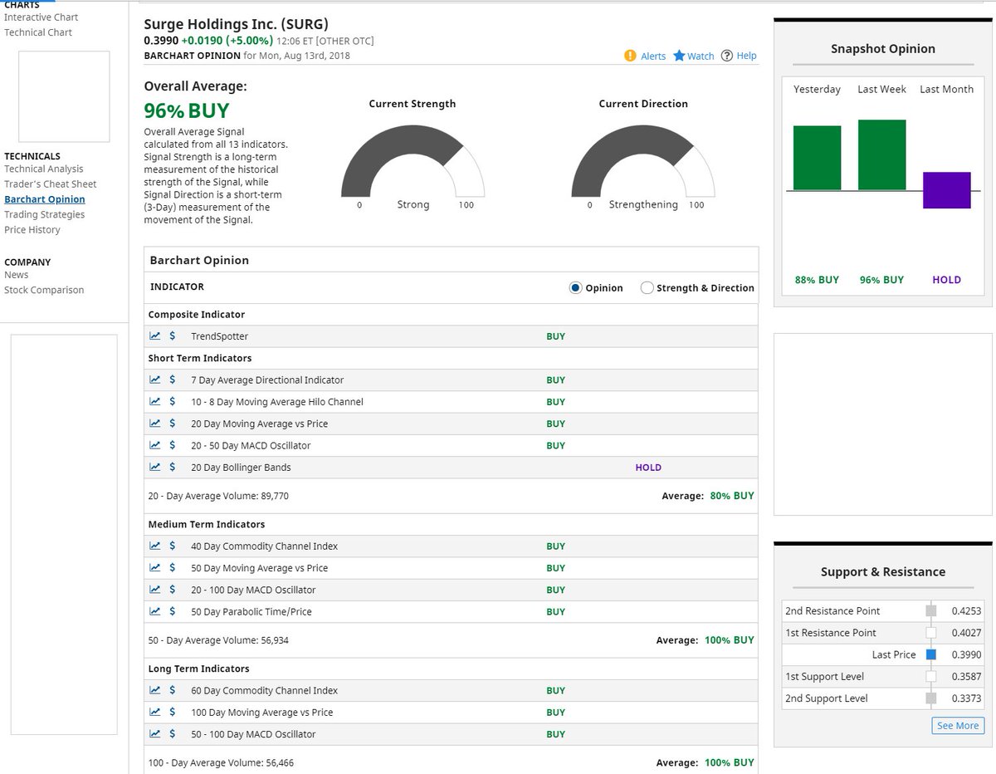Click dollar icon for 50 Day Moving Average vs Price

pos(173,567)
